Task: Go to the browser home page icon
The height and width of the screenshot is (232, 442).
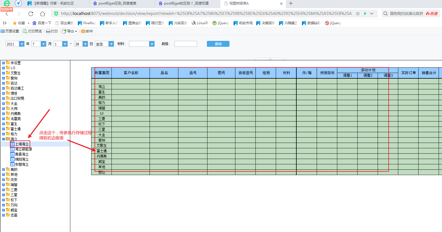Action: tap(43, 14)
